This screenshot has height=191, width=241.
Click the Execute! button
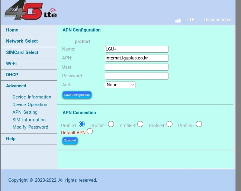tap(70, 140)
